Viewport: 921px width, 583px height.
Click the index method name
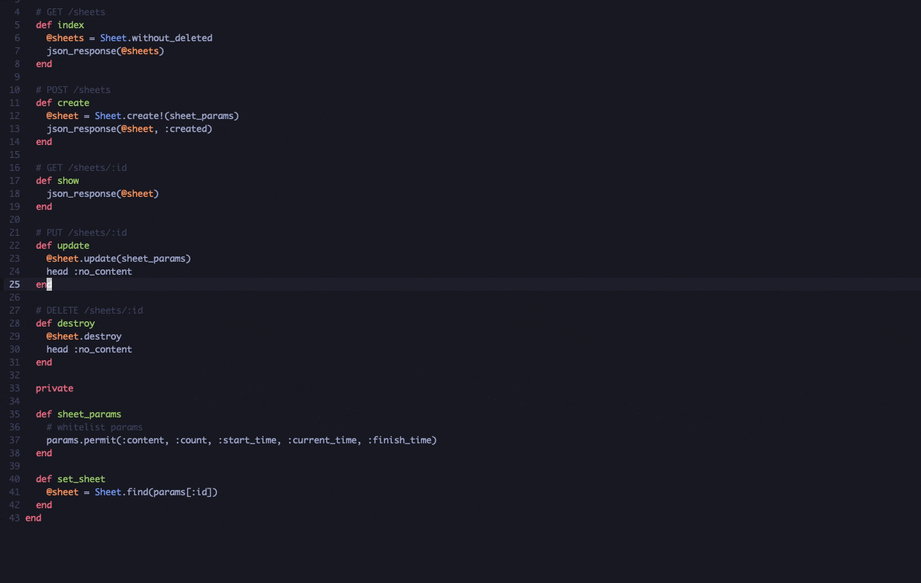(70, 24)
